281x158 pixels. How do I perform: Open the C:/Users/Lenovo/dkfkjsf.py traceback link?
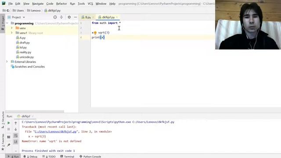56,132
